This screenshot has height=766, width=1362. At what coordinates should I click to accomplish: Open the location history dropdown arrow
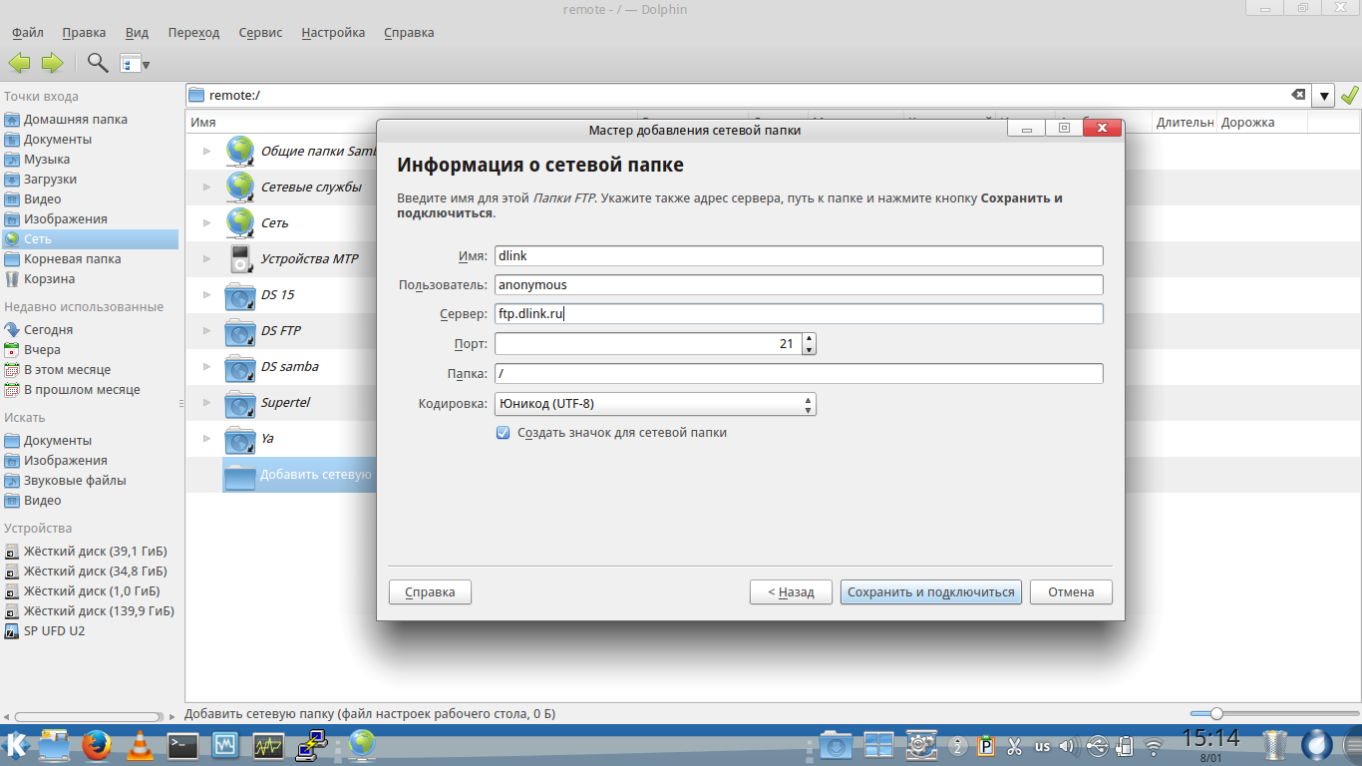pos(1324,96)
